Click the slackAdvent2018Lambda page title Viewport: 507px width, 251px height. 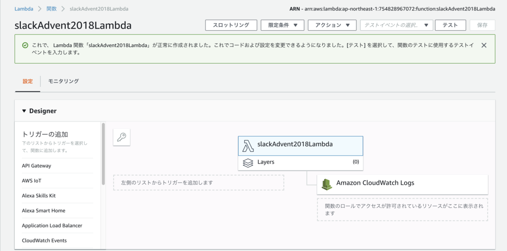pos(73,26)
